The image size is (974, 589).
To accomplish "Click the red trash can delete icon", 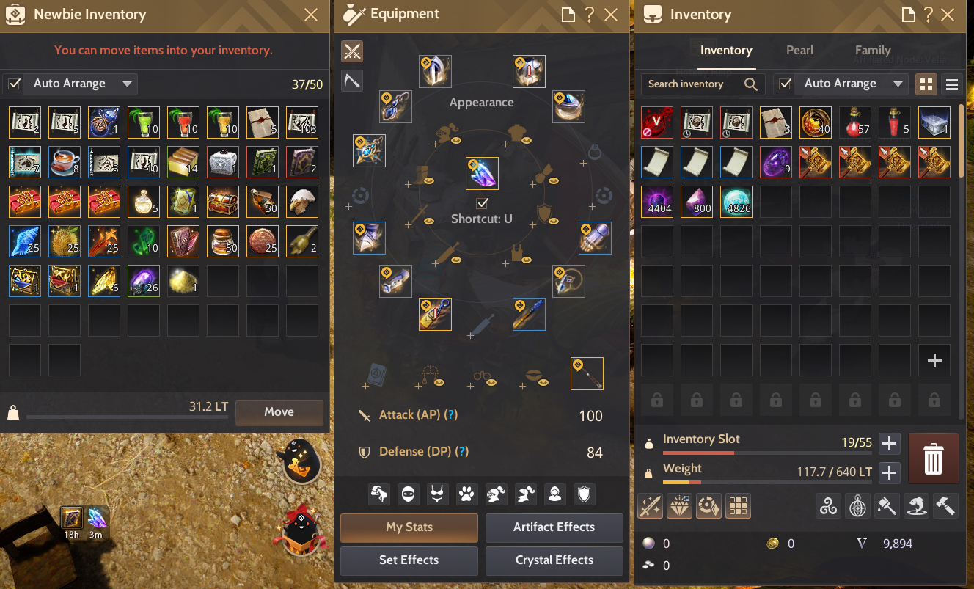I will point(933,458).
